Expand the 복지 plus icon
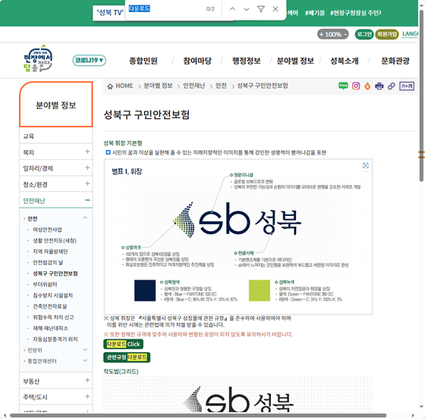This screenshot has width=425, height=419. [87, 152]
